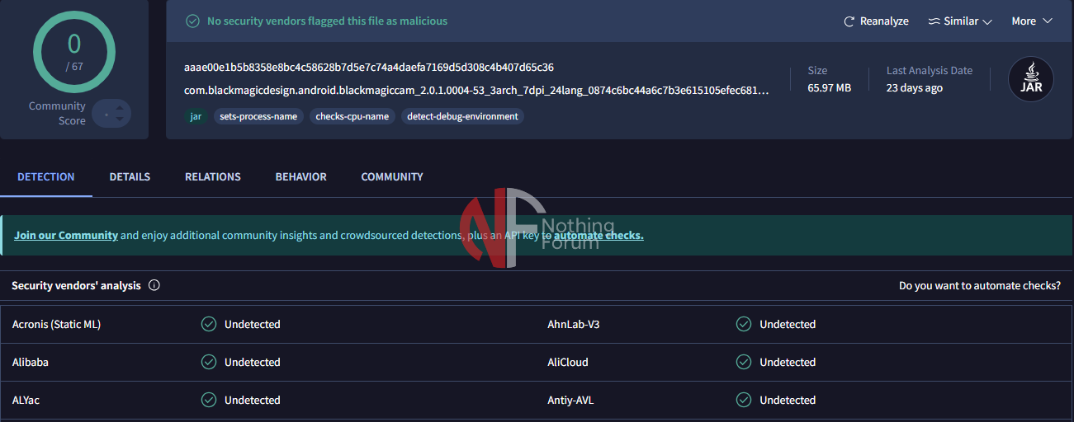Open the COMMUNITY tab
The width and height of the screenshot is (1074, 422).
tap(392, 177)
